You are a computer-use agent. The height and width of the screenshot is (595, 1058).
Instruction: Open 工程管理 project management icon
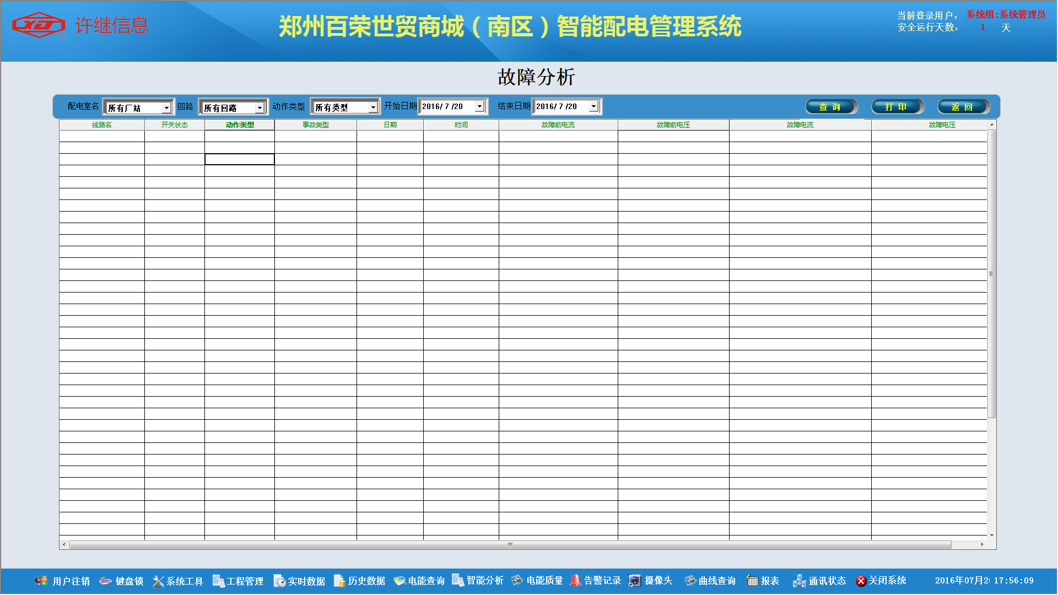click(x=218, y=581)
